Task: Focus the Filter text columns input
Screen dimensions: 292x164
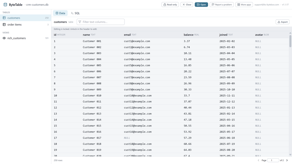Action: tap(100, 22)
